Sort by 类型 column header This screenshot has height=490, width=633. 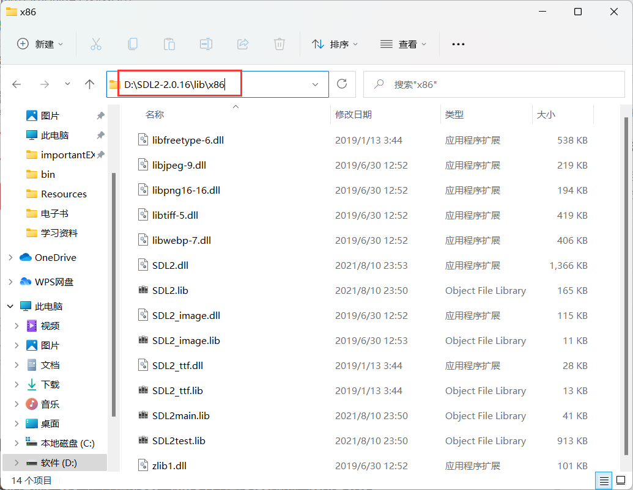(x=454, y=114)
